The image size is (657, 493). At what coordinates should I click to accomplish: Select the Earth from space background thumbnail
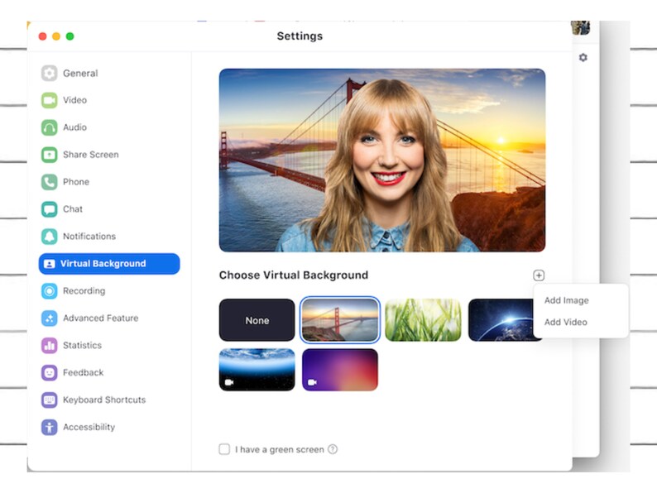click(x=501, y=320)
